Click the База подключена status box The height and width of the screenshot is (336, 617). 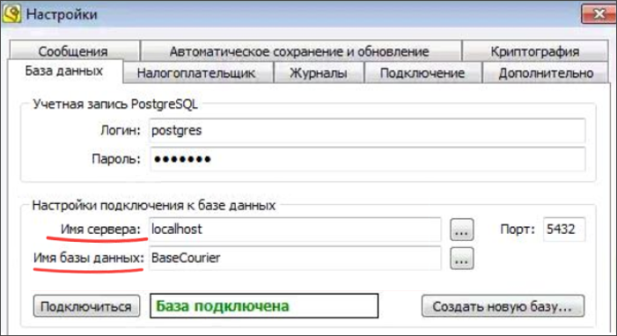[x=264, y=306]
